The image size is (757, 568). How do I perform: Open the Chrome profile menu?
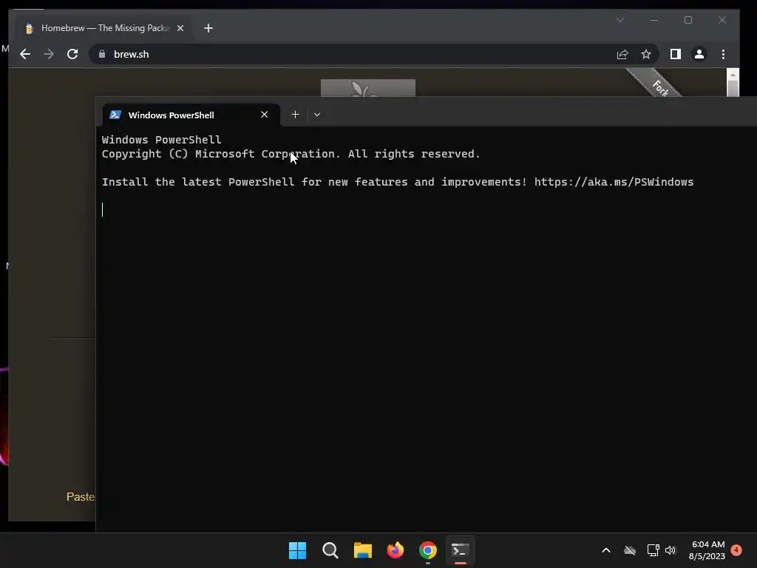699,54
